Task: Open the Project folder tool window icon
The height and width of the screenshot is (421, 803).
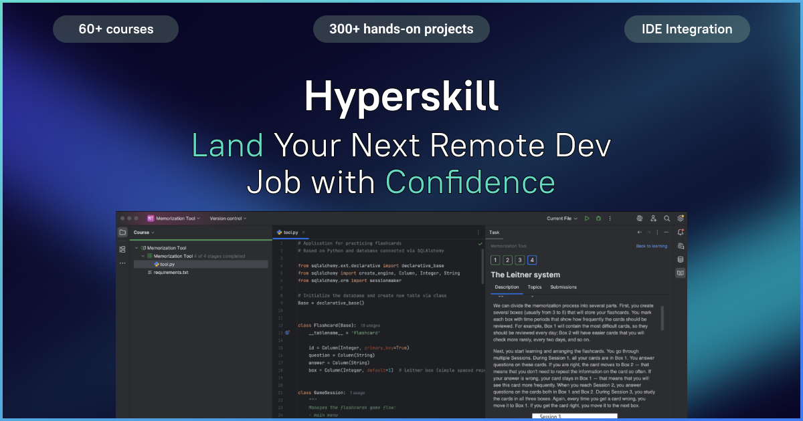Action: click(x=122, y=233)
